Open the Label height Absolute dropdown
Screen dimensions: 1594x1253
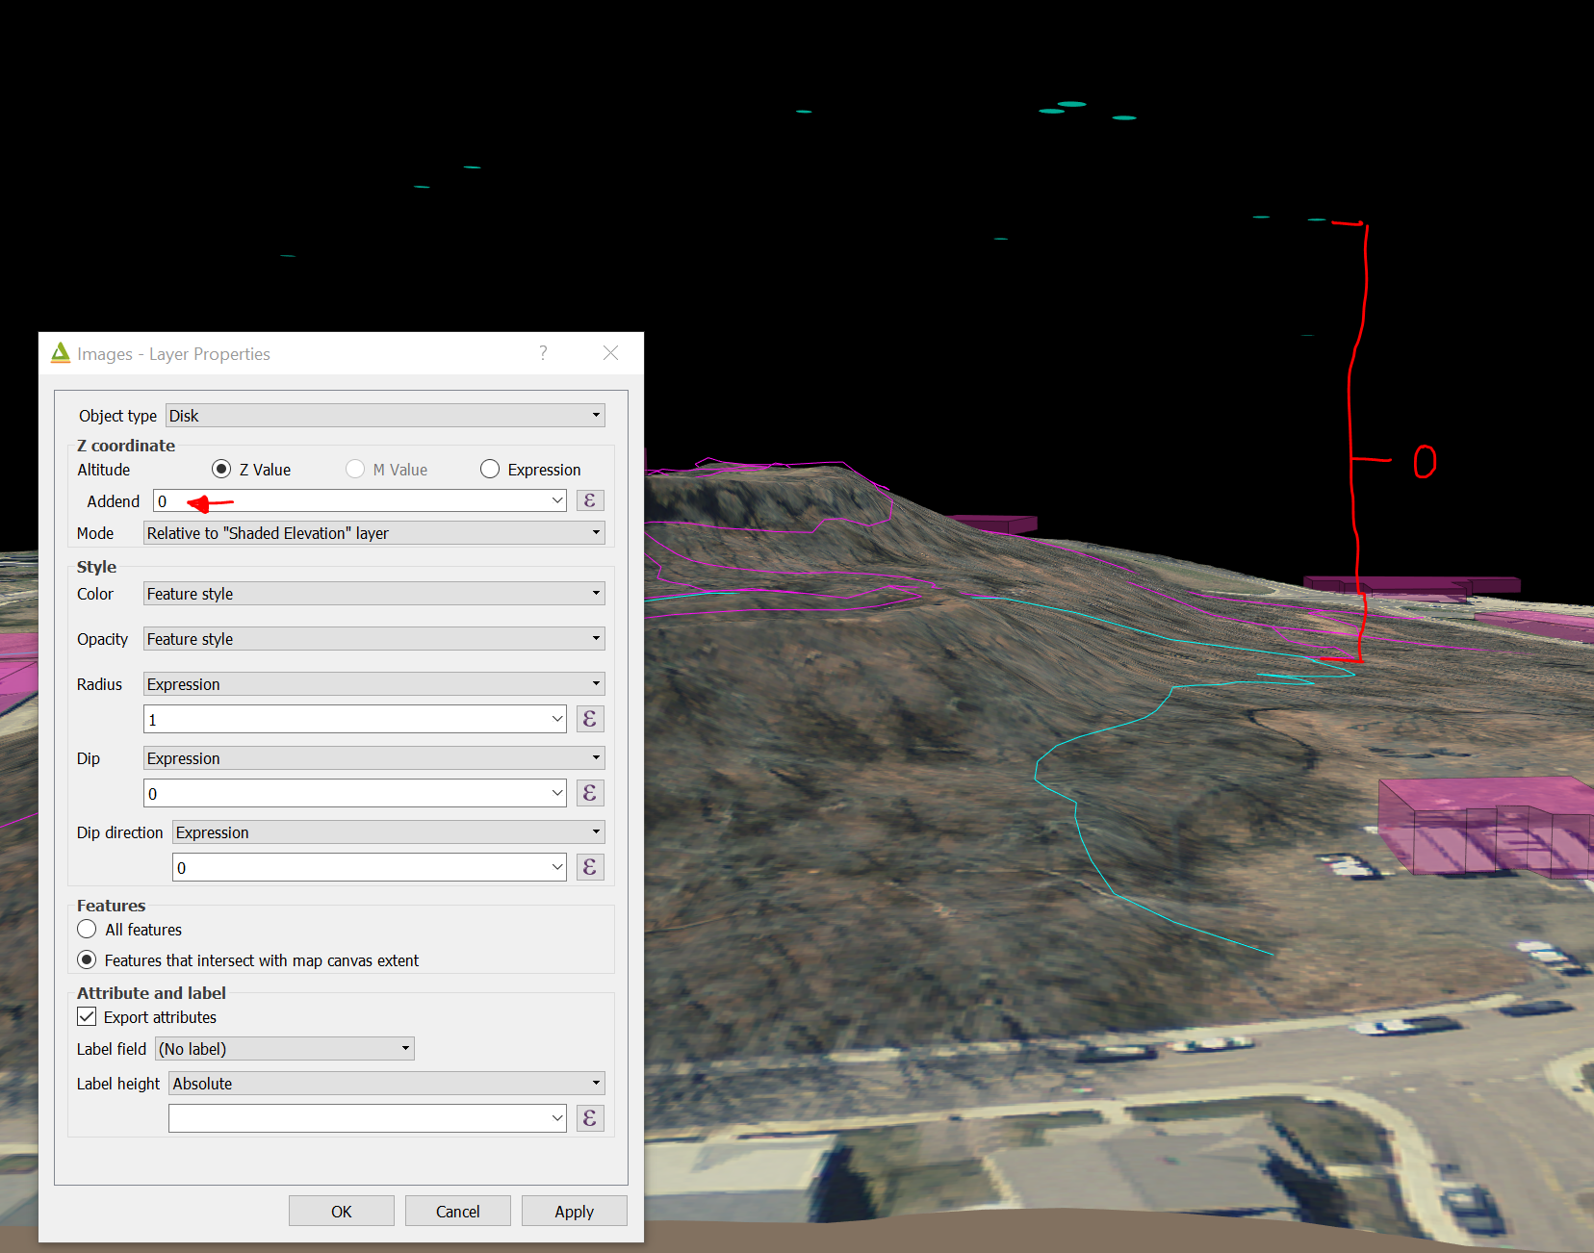point(387,1084)
